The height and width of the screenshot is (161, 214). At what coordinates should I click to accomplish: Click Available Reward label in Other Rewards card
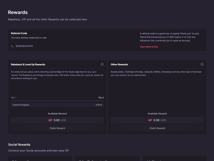pyautogui.click(x=157, y=114)
